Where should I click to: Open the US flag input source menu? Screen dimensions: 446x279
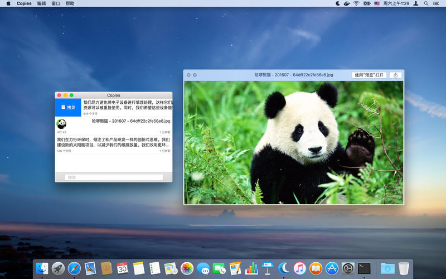pyautogui.click(x=377, y=3)
